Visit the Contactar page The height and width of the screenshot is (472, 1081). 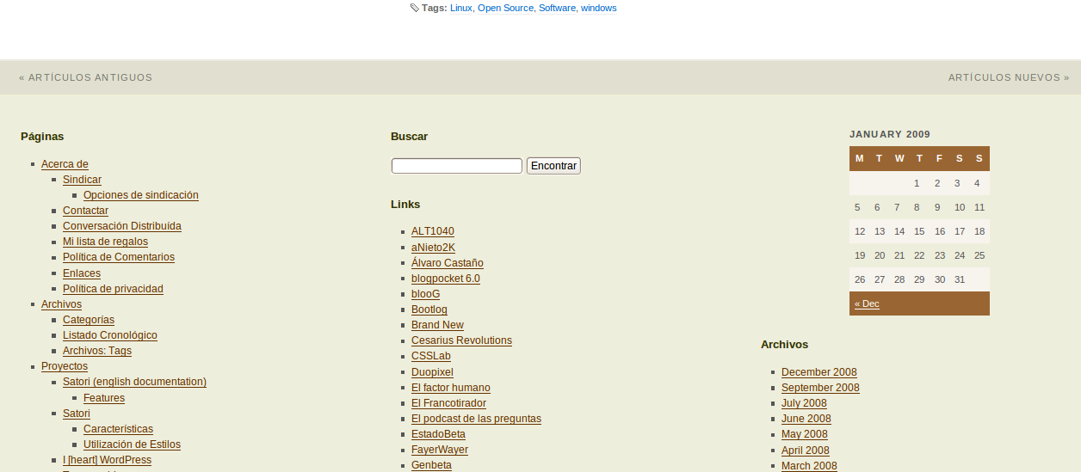click(85, 211)
